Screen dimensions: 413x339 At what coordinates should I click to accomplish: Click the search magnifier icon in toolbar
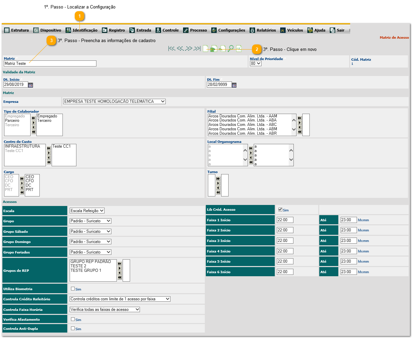(231, 49)
